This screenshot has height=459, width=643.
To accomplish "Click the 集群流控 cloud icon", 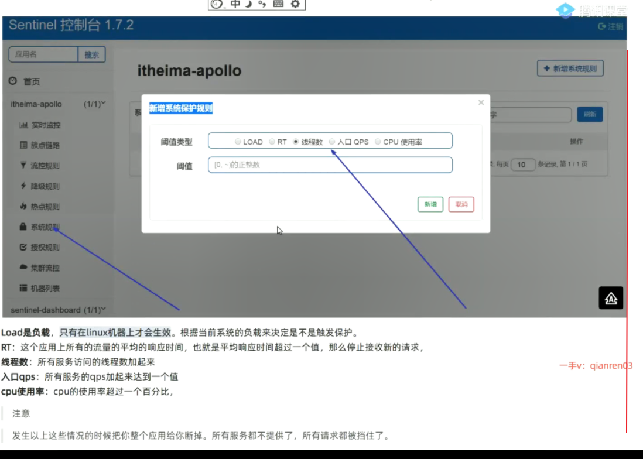I will pos(23,267).
